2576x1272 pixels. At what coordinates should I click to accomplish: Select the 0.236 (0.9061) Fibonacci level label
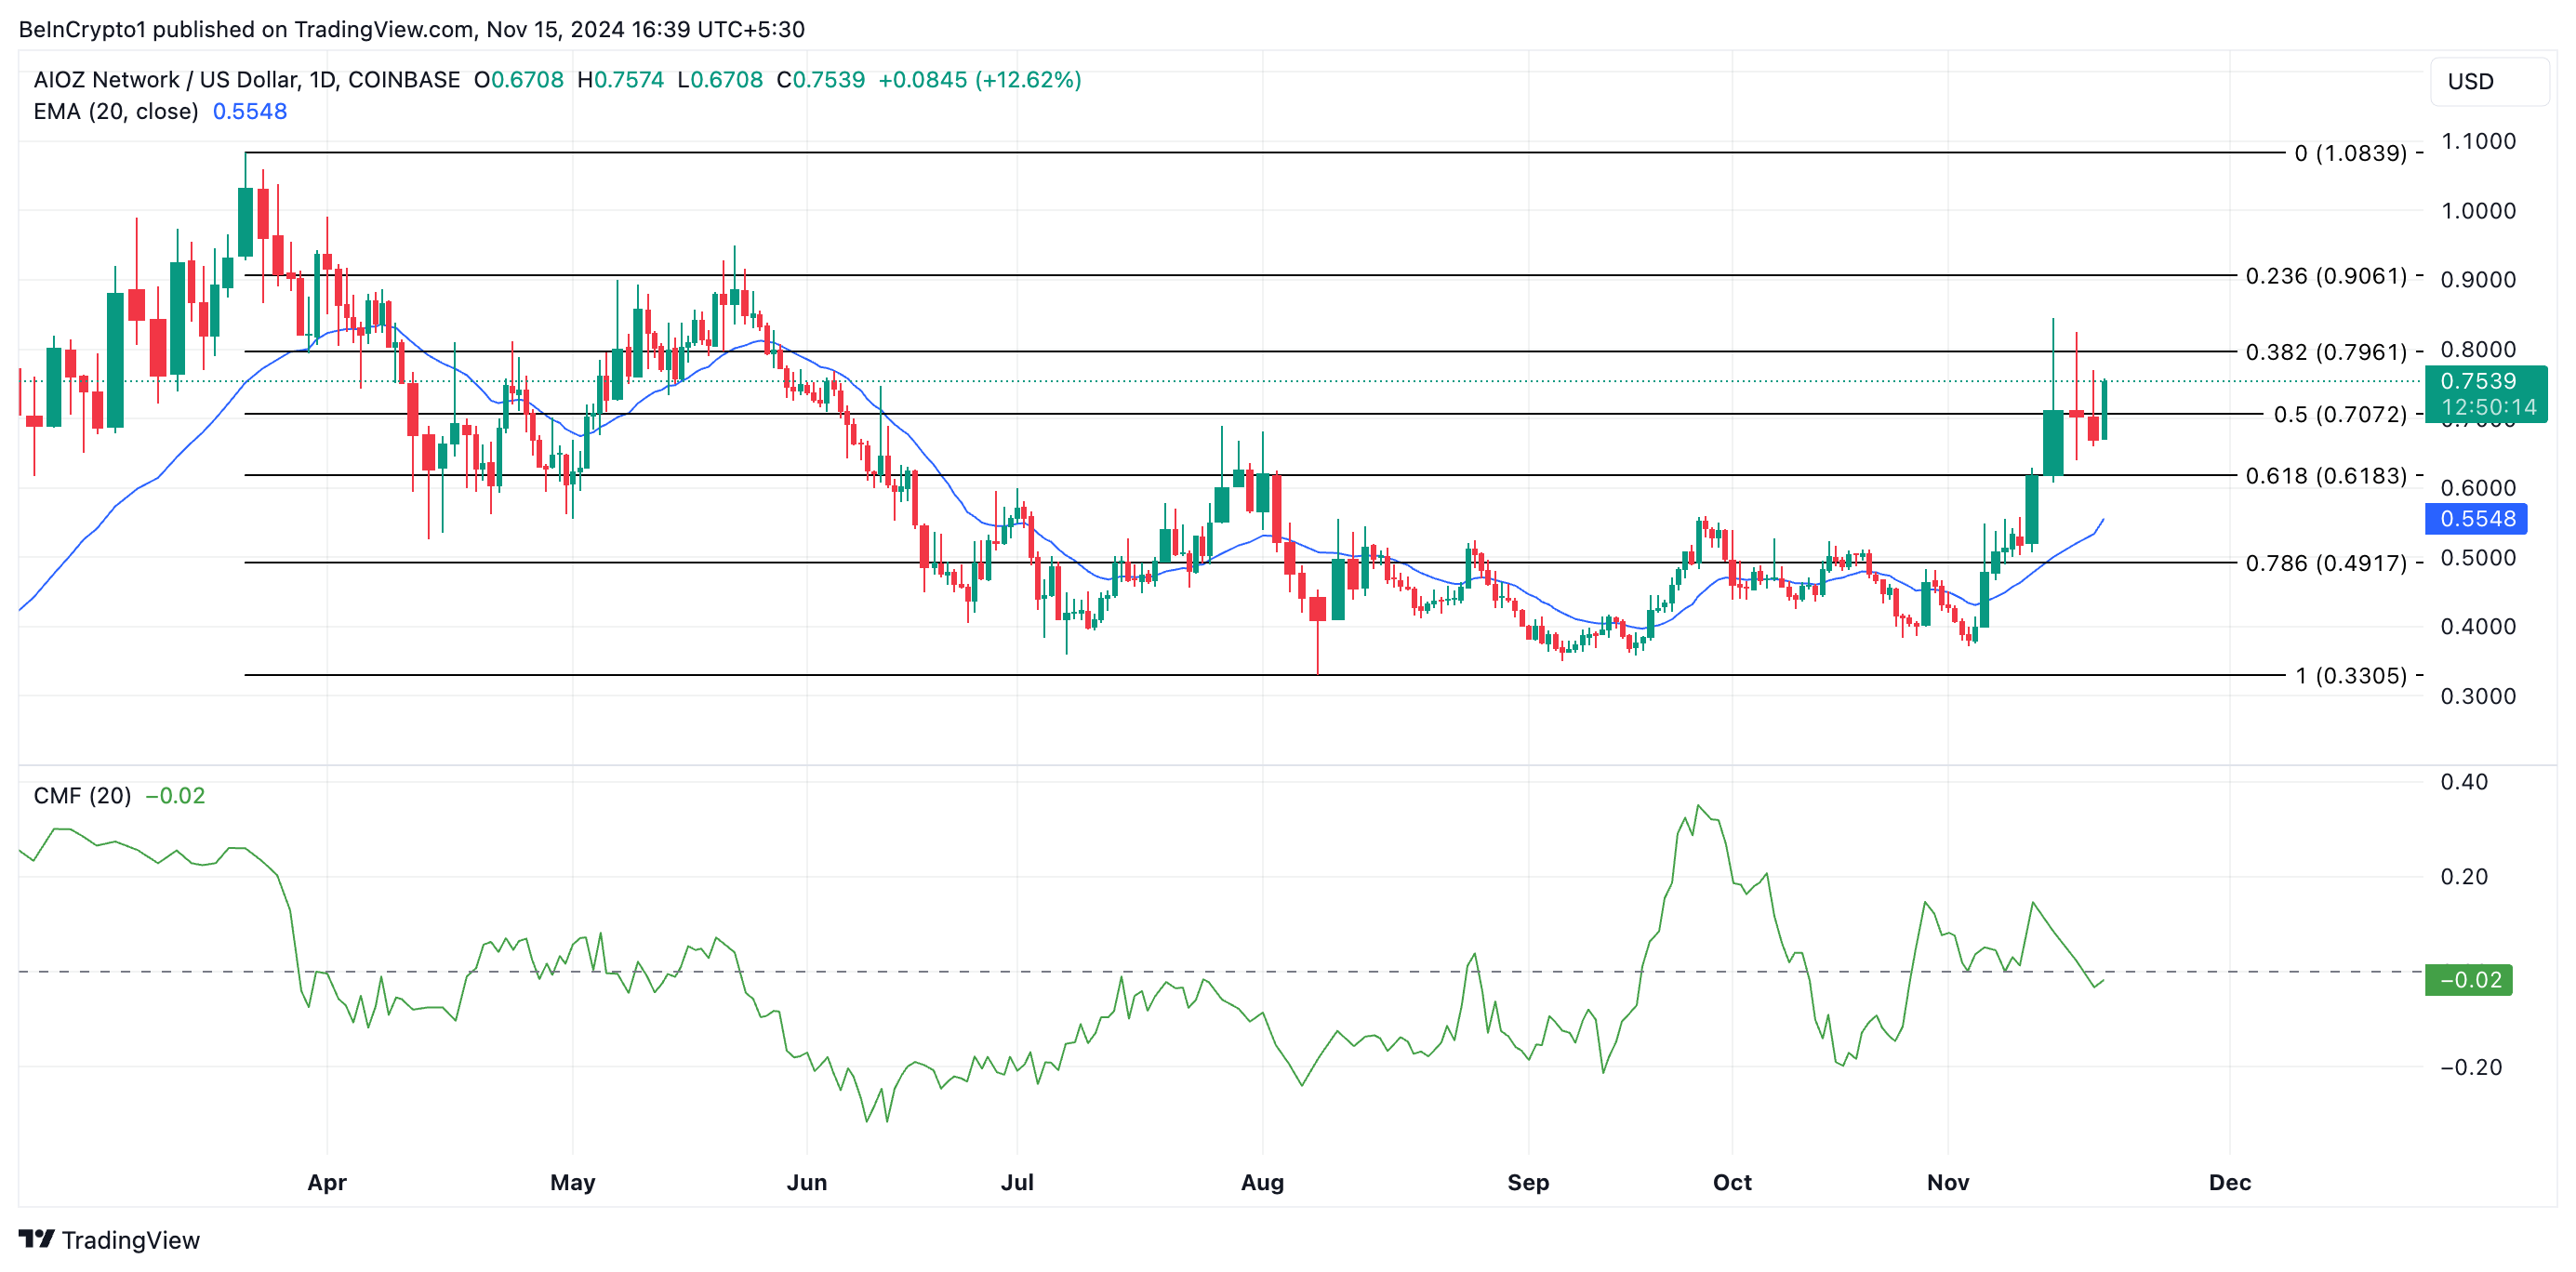[2325, 276]
